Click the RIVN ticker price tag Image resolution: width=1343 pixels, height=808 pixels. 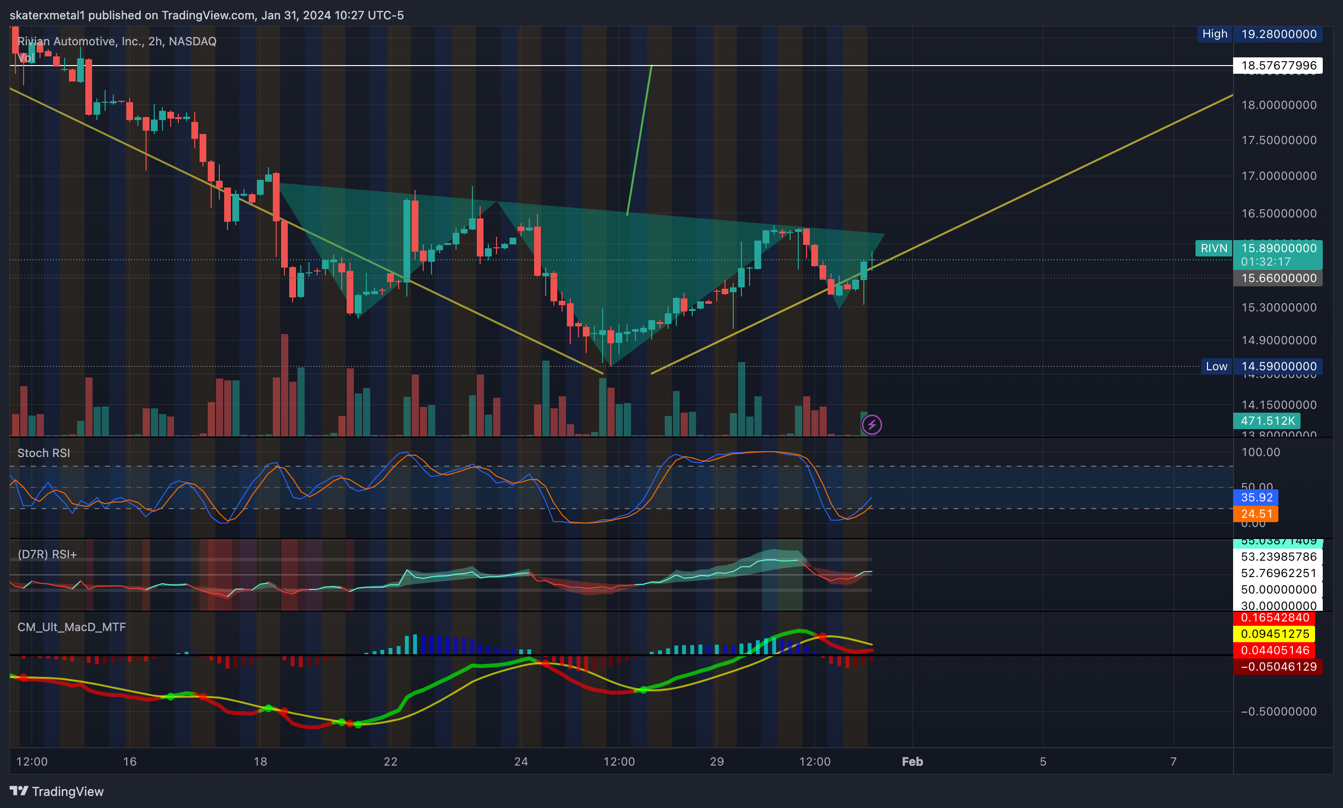[x=1214, y=248]
